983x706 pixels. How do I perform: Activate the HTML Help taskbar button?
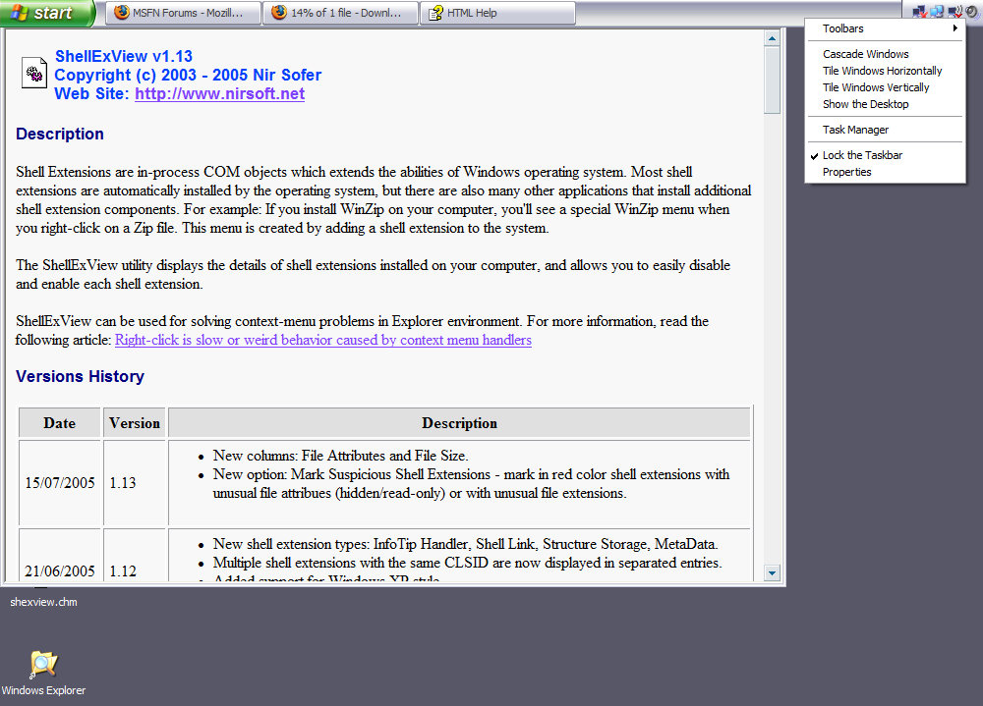pyautogui.click(x=498, y=13)
